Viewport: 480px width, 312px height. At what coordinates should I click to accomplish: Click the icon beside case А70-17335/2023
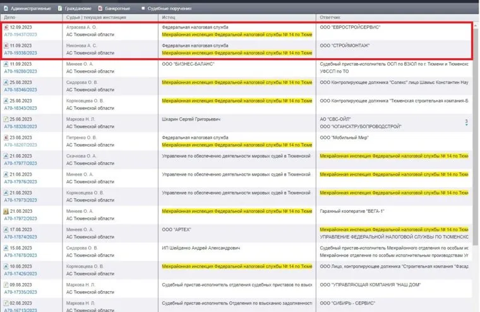(6, 284)
